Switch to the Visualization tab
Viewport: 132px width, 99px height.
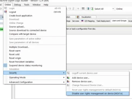[86, 17]
